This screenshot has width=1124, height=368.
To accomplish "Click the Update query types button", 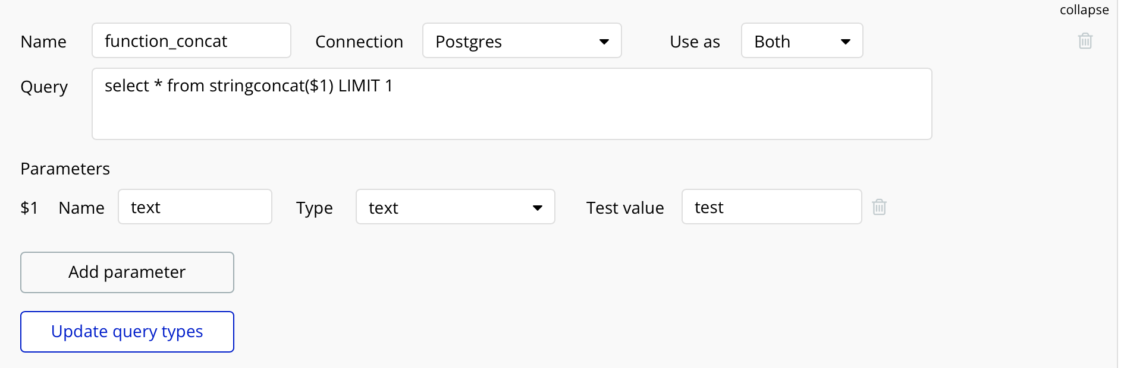I will point(127,331).
